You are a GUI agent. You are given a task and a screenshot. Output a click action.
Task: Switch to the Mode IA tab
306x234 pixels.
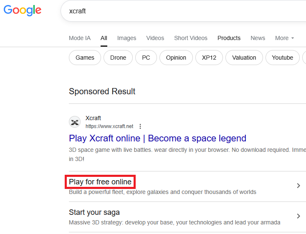point(80,38)
